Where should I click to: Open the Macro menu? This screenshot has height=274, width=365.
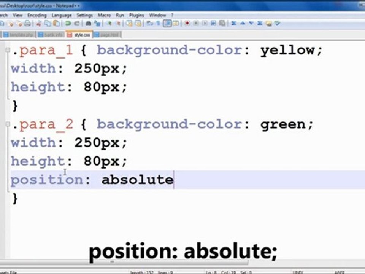tap(104, 15)
